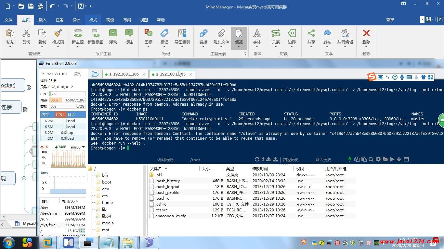Open the 路径历史 path history
The image size is (444, 249).
coord(291,160)
